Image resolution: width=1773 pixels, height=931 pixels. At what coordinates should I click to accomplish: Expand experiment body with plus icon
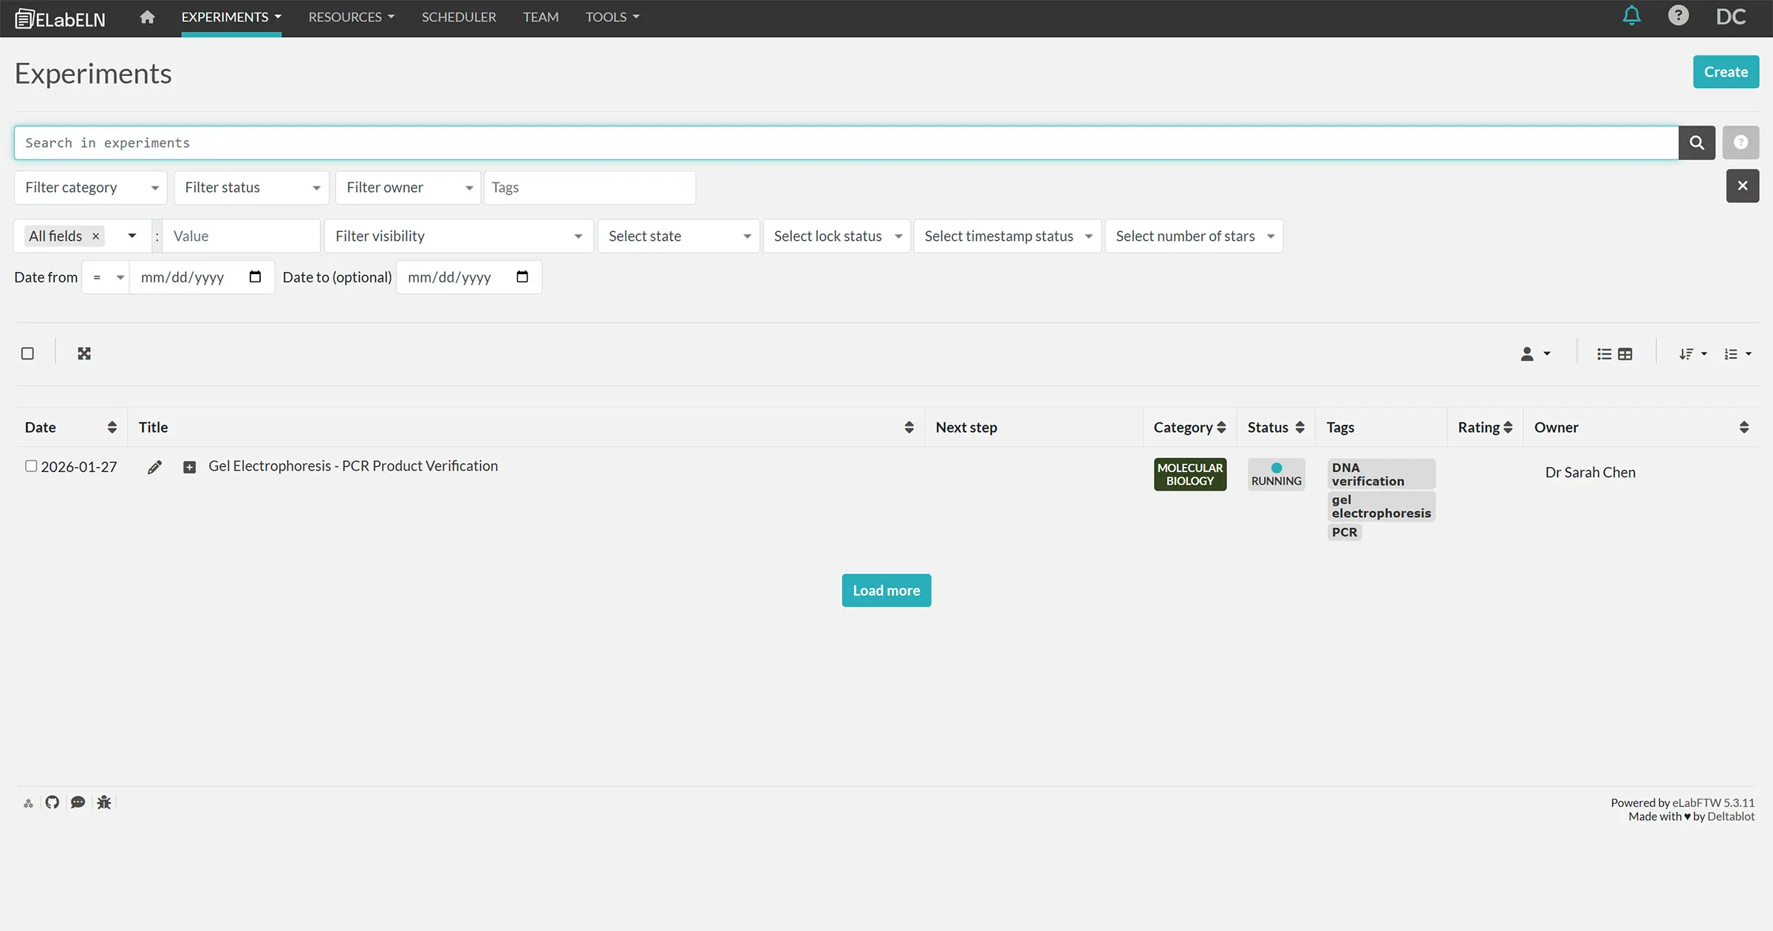click(190, 467)
